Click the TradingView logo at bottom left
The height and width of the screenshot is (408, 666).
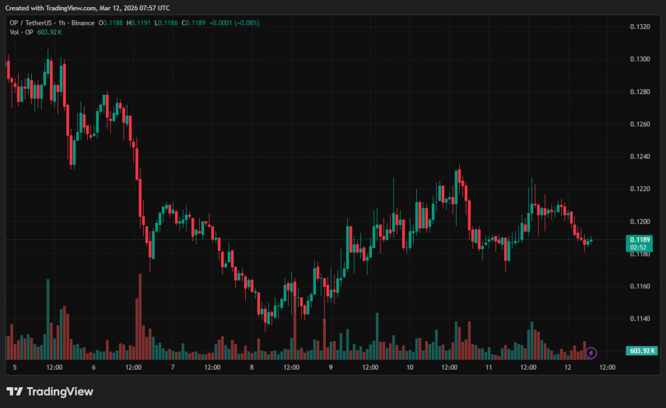coord(49,392)
